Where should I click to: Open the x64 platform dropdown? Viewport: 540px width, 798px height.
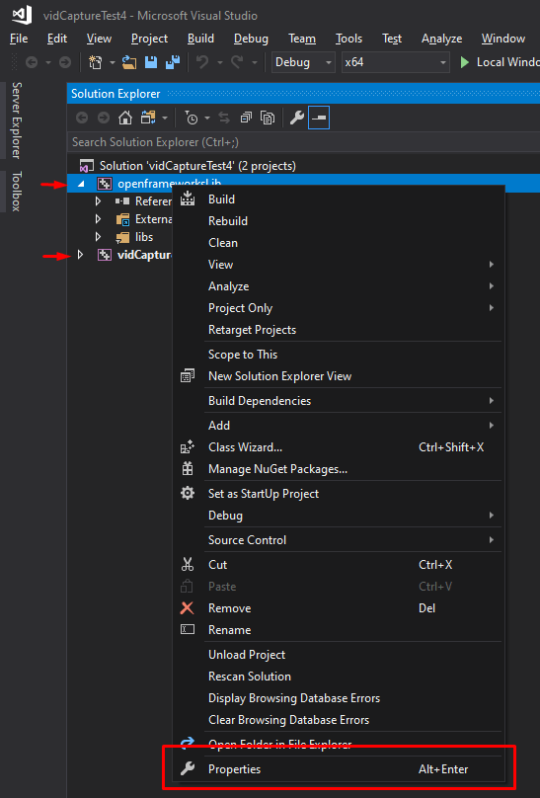click(x=396, y=62)
